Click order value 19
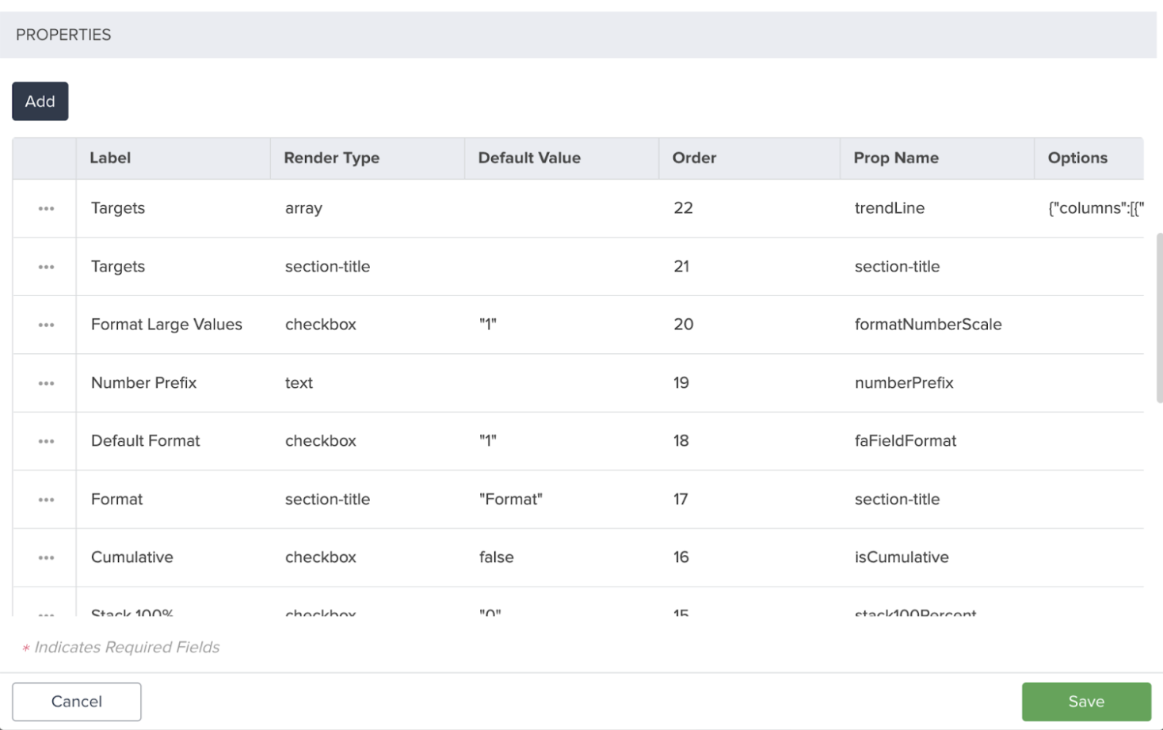This screenshot has width=1163, height=730. pos(681,383)
